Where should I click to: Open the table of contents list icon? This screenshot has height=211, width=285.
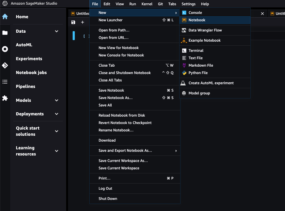point(5,82)
